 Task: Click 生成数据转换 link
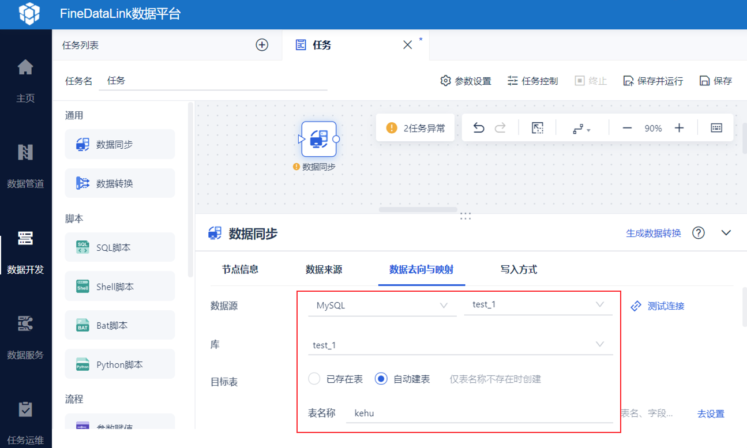654,233
